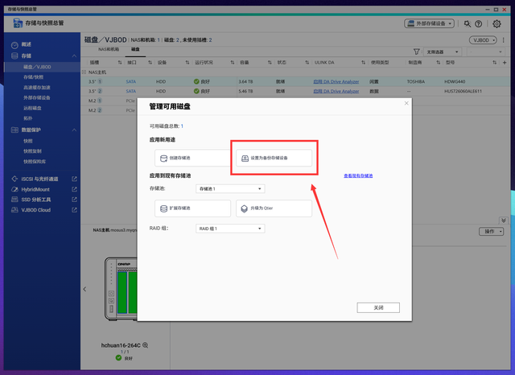Open the 存储池 1 dropdown
This screenshot has height=375, width=515.
coord(230,188)
